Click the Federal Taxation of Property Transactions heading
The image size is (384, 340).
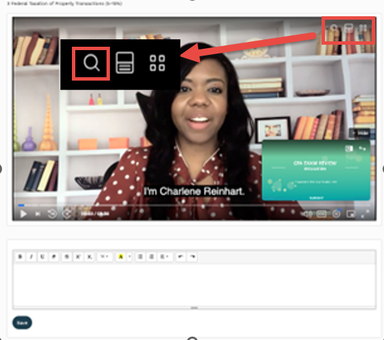coord(64,3)
